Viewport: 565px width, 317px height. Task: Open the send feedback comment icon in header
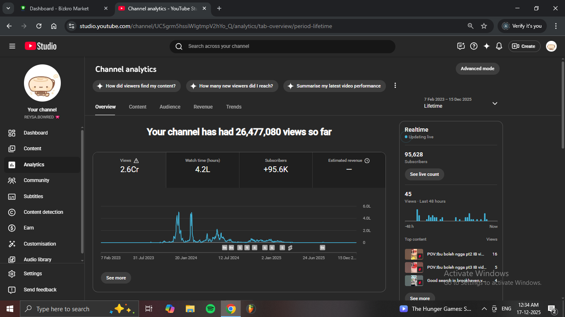pos(461,46)
